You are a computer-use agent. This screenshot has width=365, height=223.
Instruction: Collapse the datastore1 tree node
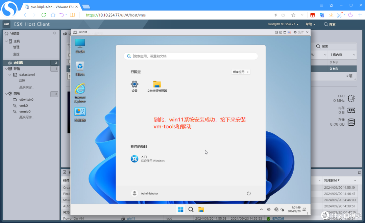[10, 75]
